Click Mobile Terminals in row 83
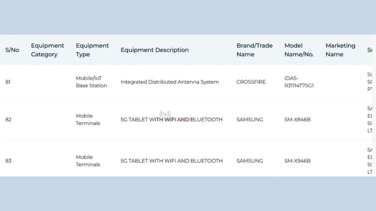Screen dimensions: 376x211 point(88,161)
